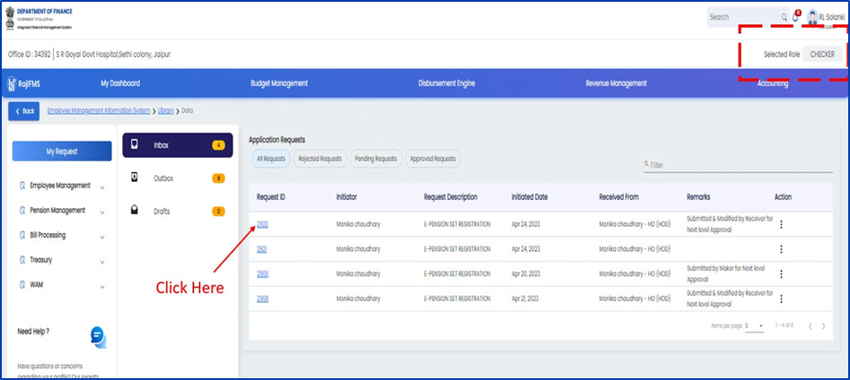
Task: Open request ID 2920 link
Action: pyautogui.click(x=262, y=224)
